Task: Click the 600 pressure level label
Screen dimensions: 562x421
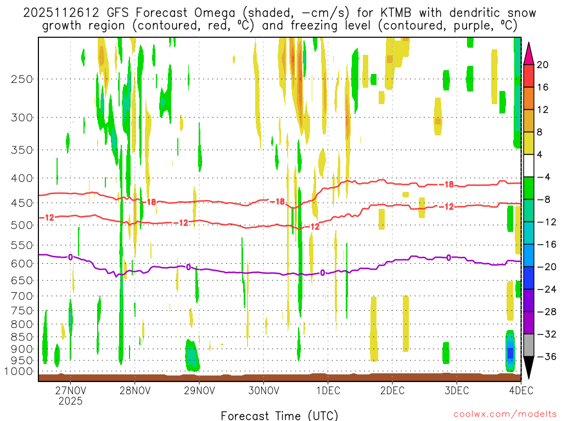Action: tap(22, 264)
